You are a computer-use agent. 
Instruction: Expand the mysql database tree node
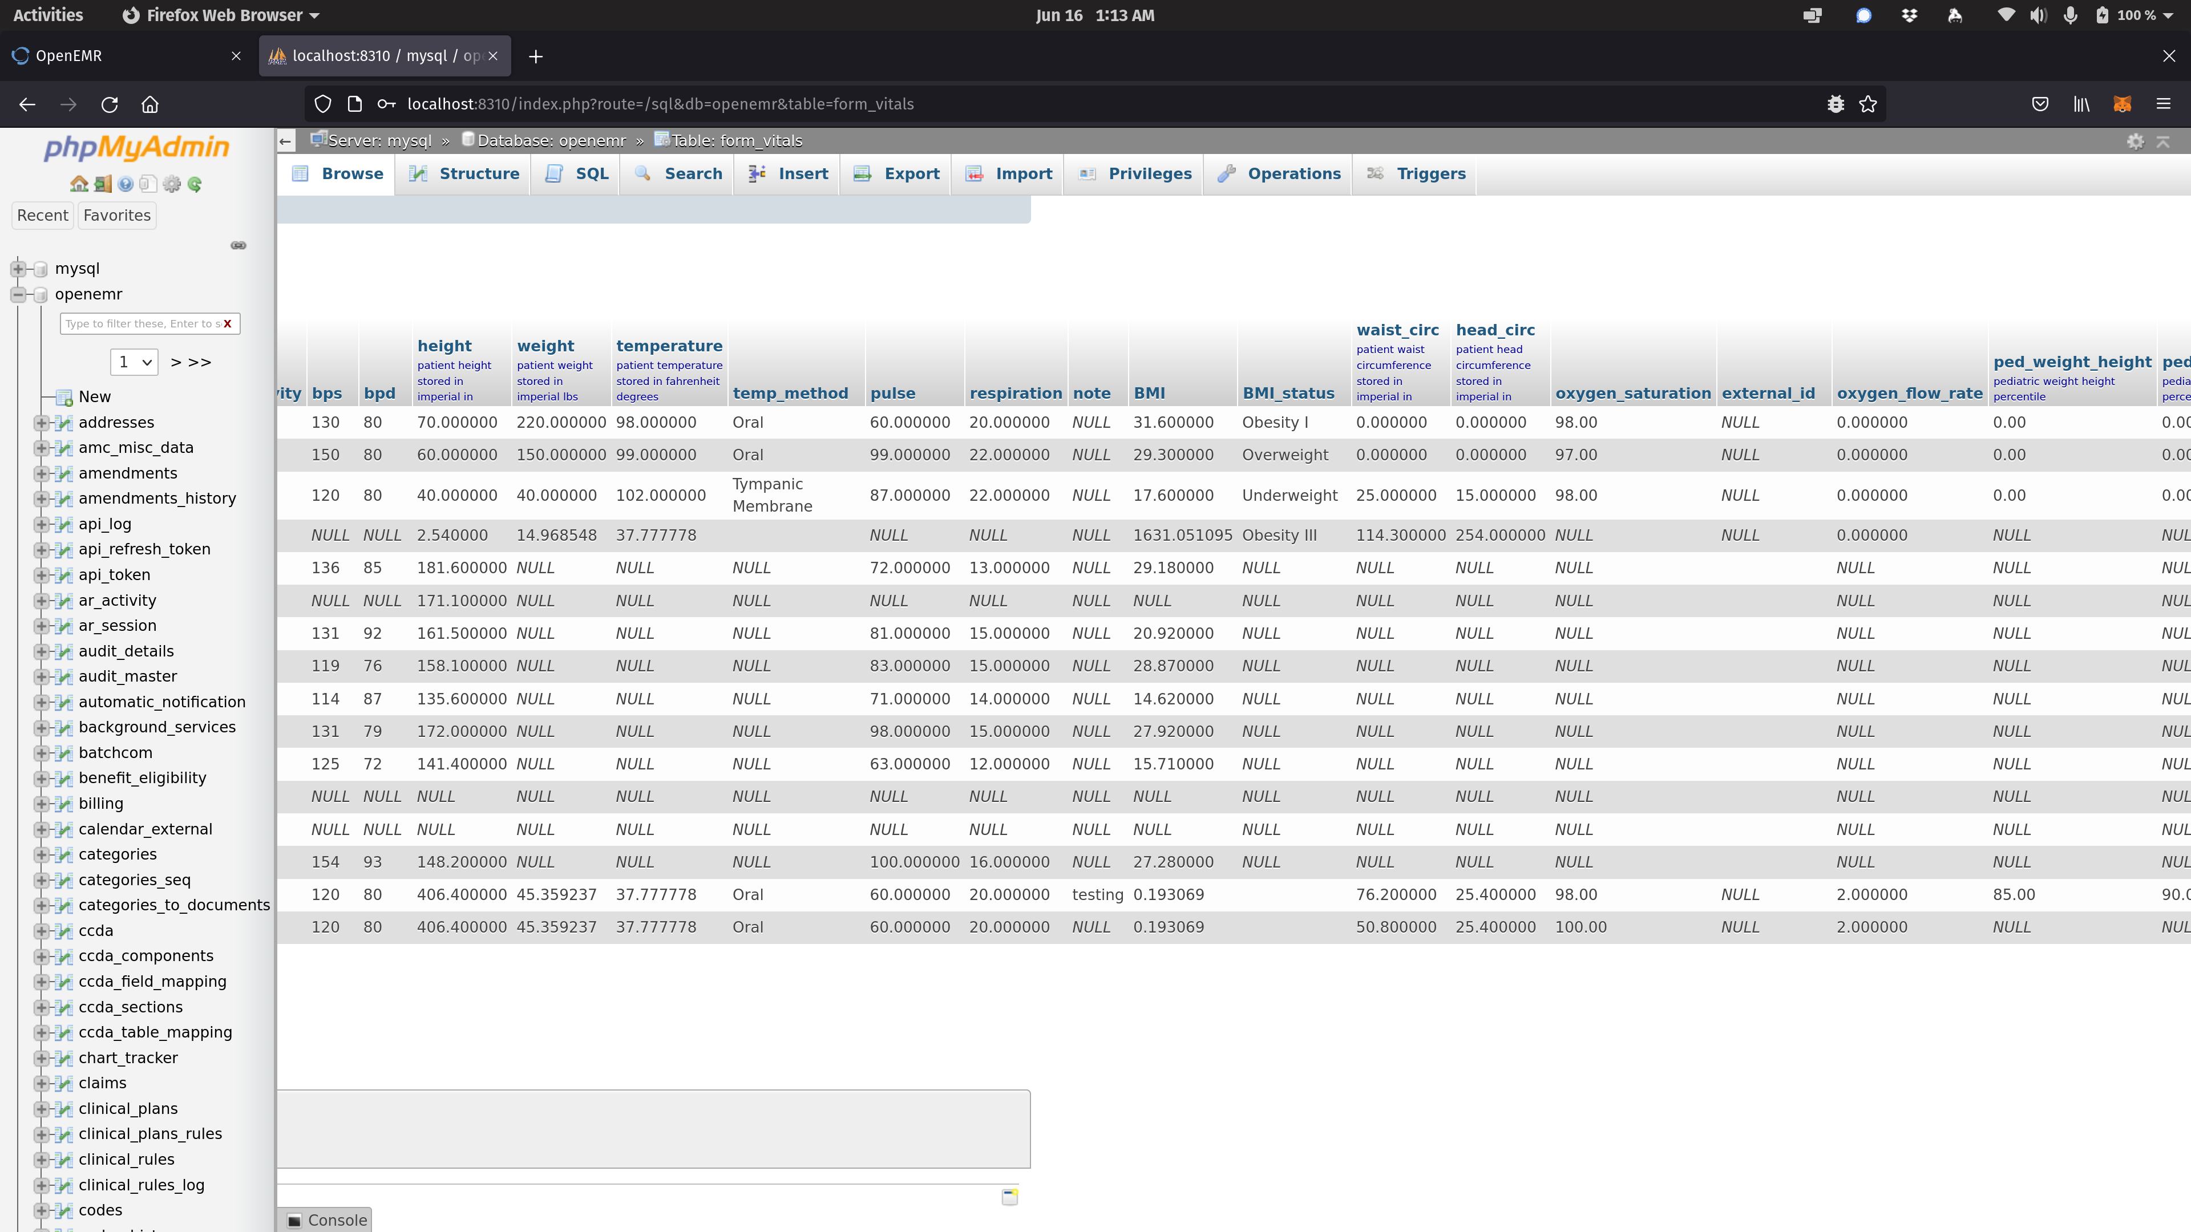(19, 268)
